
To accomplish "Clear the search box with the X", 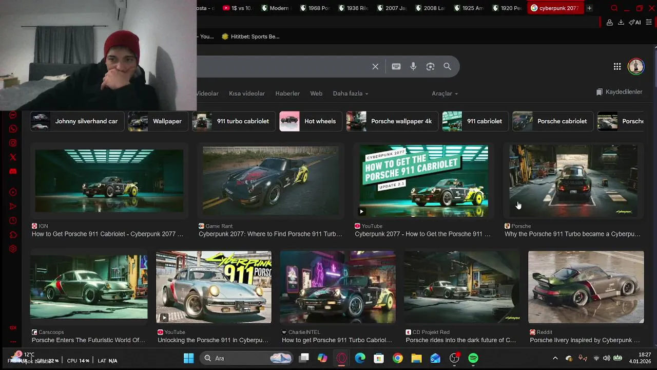I will pyautogui.click(x=375, y=67).
